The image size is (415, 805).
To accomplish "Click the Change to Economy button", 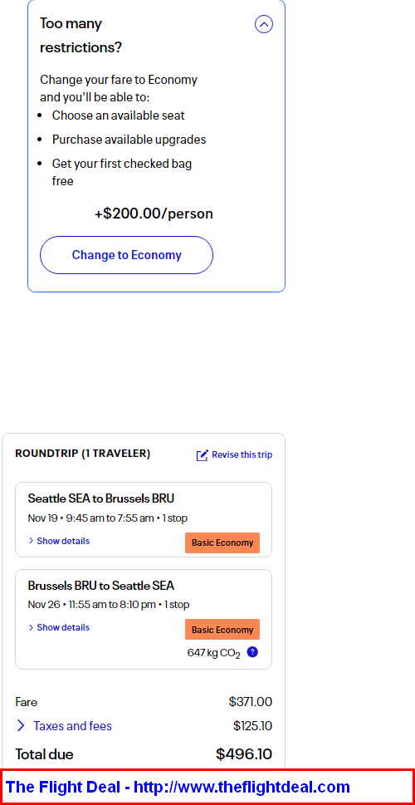I will 126,255.
